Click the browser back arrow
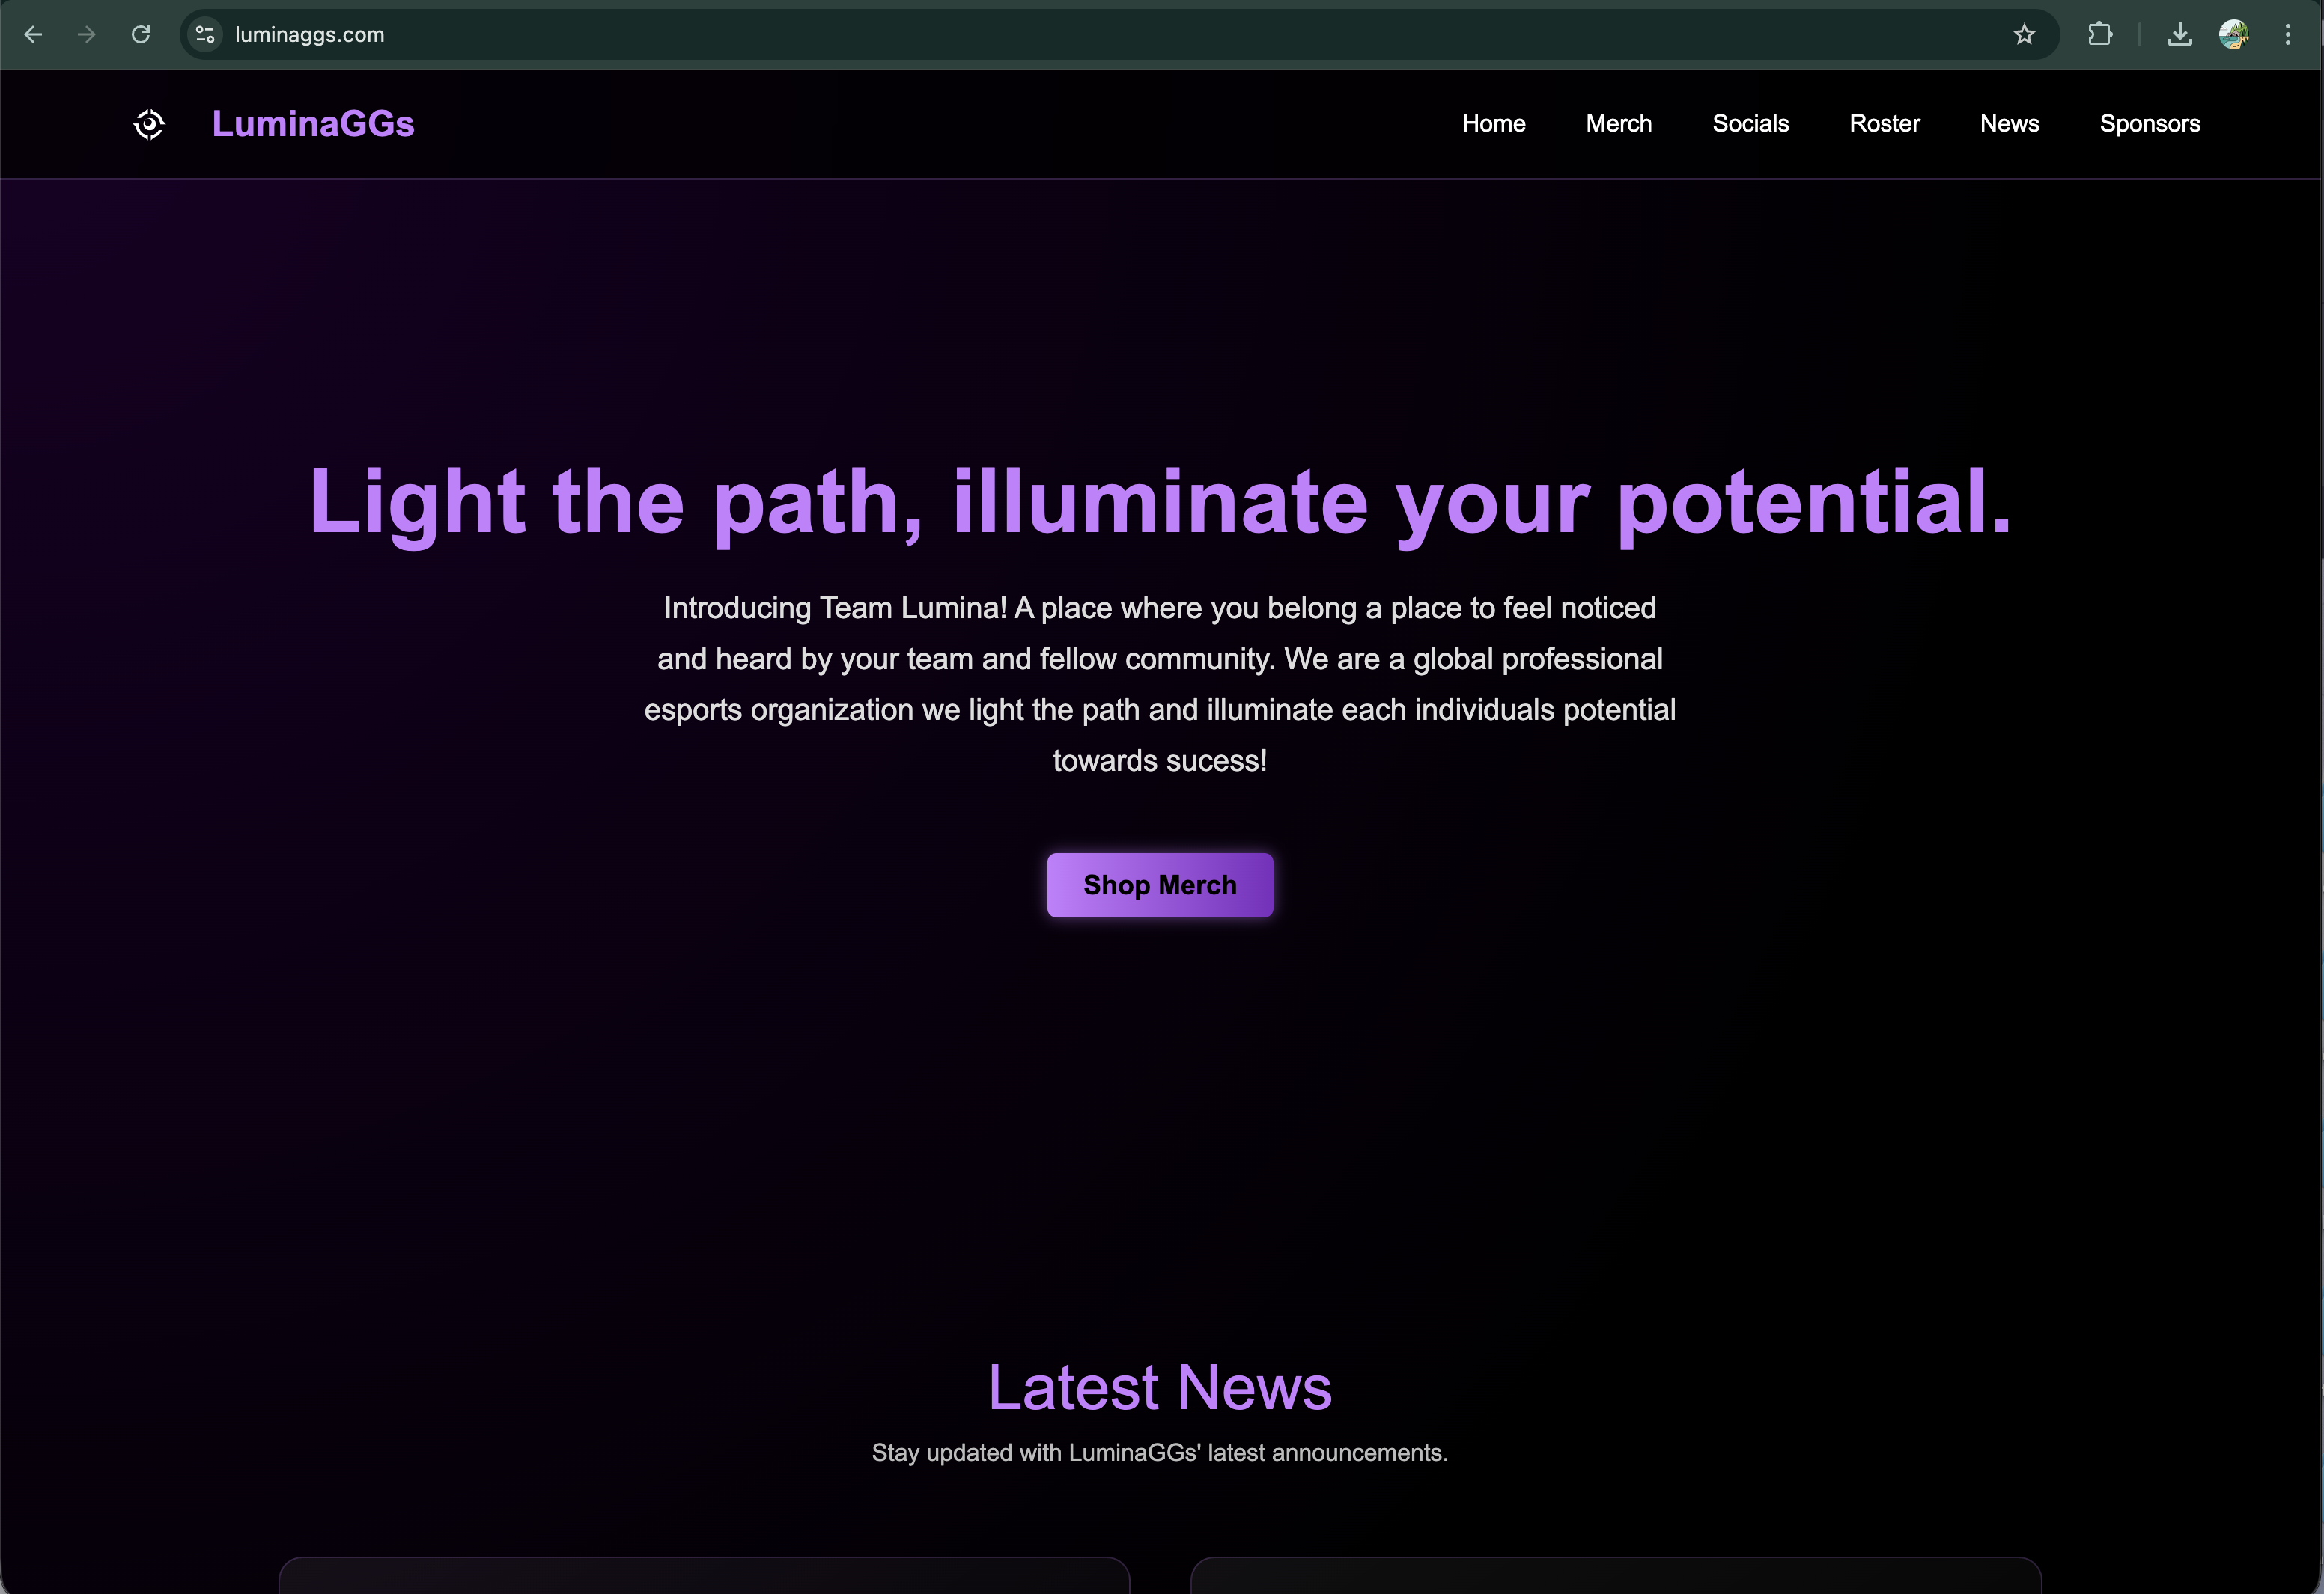The image size is (2324, 1594). tap(34, 34)
